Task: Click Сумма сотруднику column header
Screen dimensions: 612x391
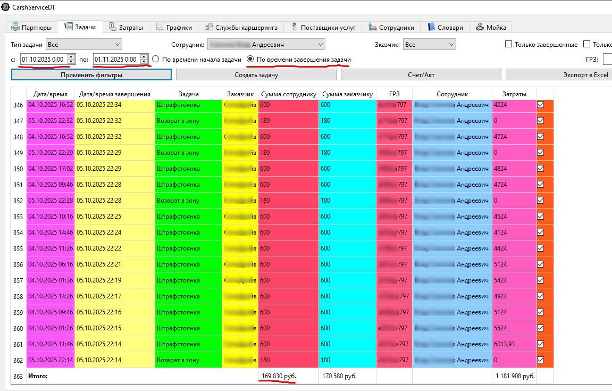Action: (288, 94)
